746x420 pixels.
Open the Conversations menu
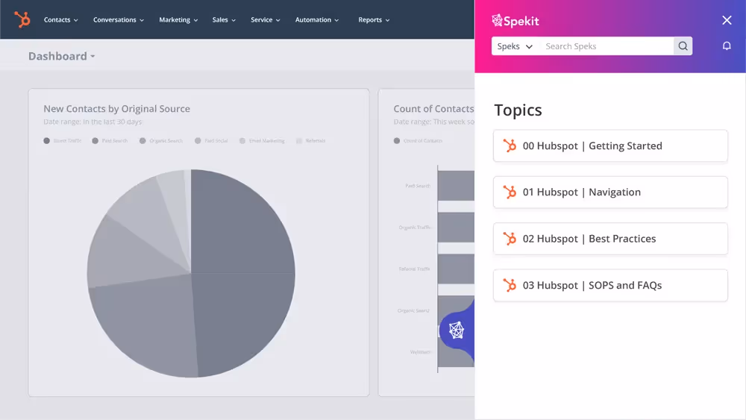click(x=119, y=20)
